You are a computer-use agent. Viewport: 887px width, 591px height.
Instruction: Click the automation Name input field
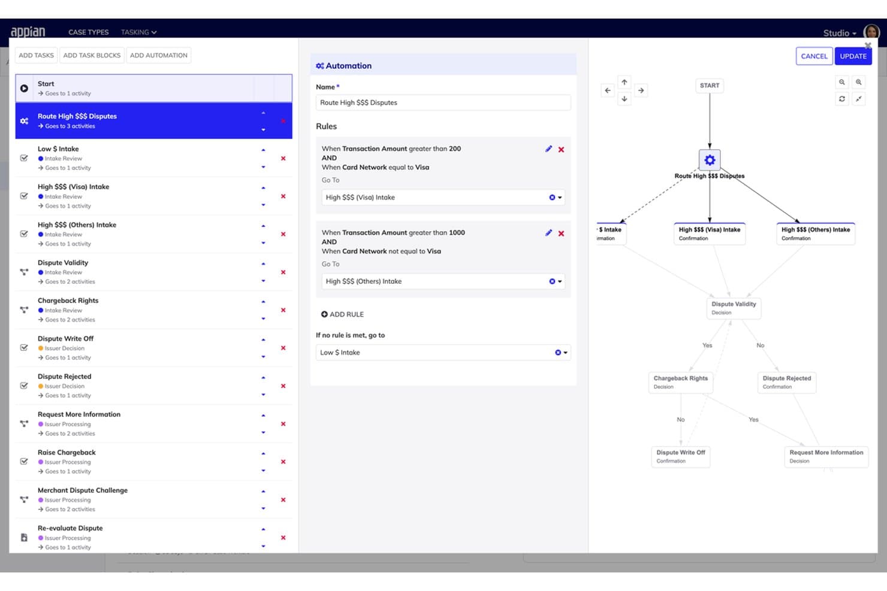pos(443,103)
